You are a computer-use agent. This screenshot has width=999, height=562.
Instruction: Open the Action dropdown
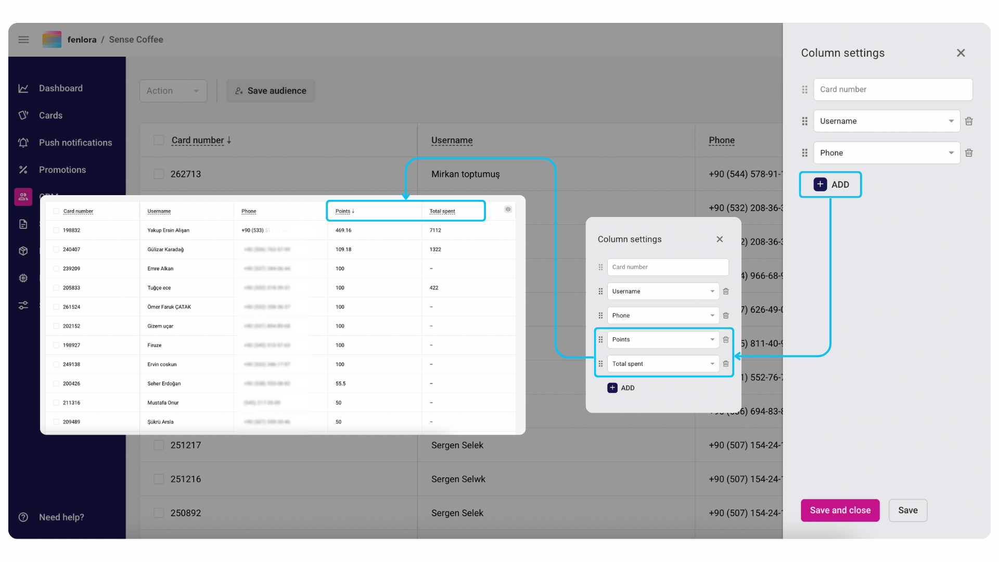(x=173, y=91)
